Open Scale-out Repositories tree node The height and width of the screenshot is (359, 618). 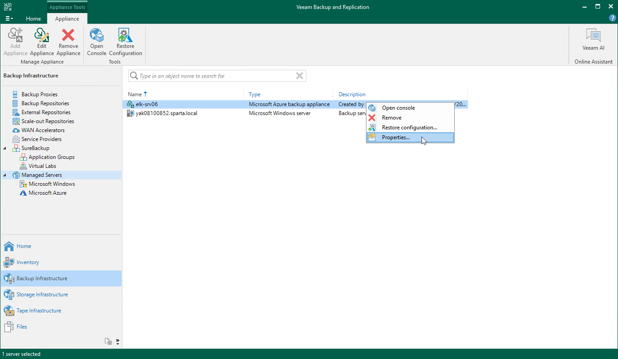coord(48,121)
